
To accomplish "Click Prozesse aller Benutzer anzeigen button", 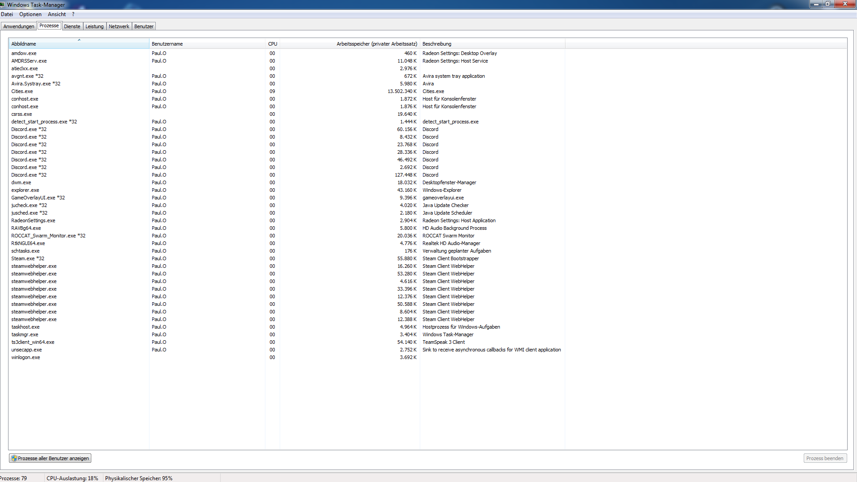I will [50, 458].
